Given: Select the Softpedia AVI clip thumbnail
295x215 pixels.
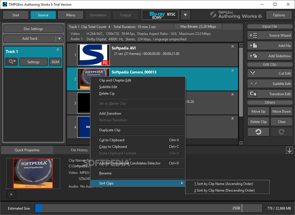Looking at the screenshot, I should [x=93, y=55].
